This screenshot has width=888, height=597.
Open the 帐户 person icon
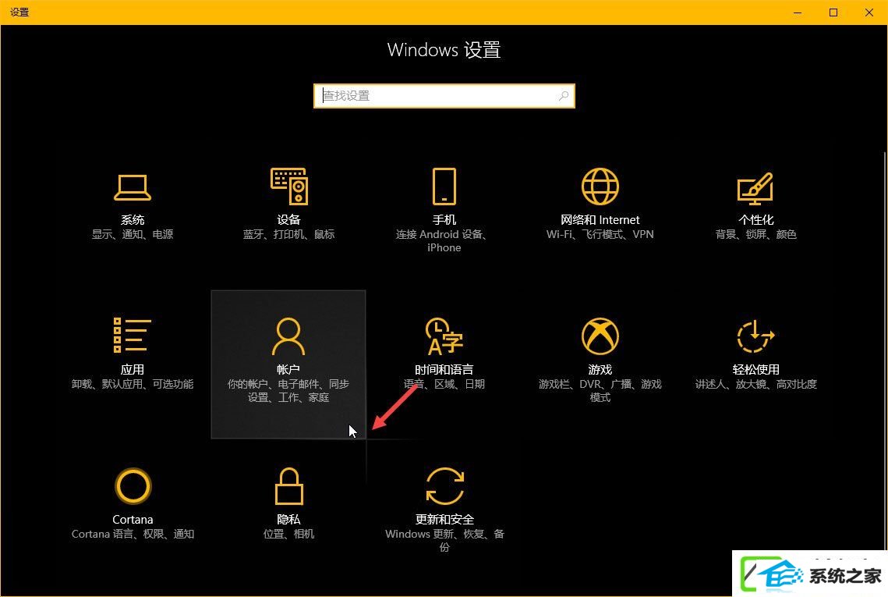click(288, 336)
